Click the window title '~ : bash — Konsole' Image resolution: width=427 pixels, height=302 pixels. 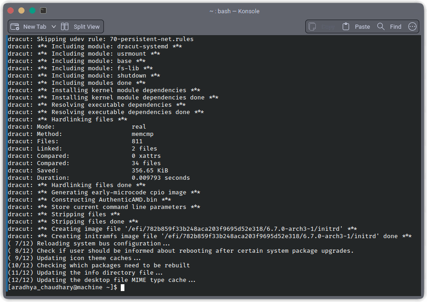tap(235, 11)
